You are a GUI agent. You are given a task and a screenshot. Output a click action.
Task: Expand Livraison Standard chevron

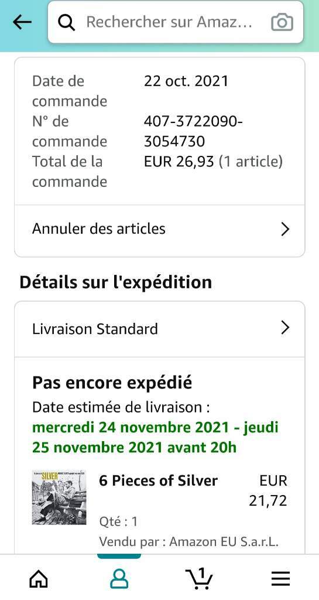[x=285, y=328]
